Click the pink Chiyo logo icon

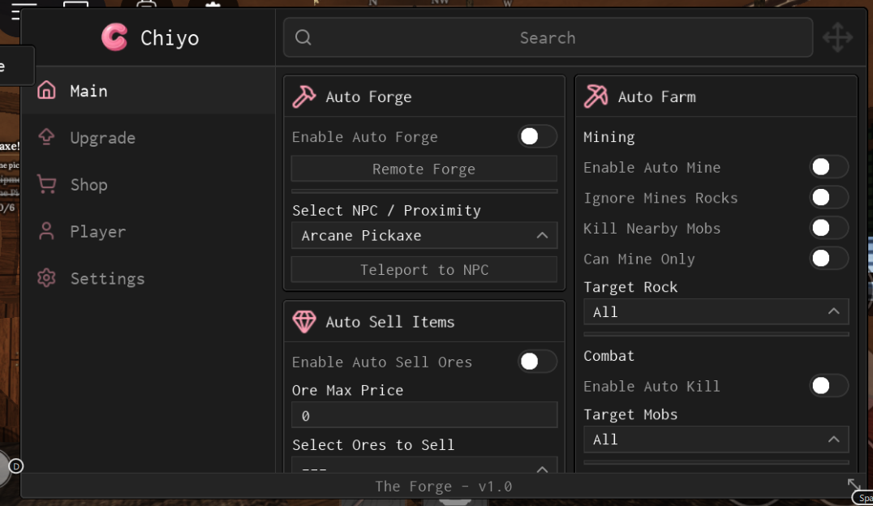(x=114, y=37)
